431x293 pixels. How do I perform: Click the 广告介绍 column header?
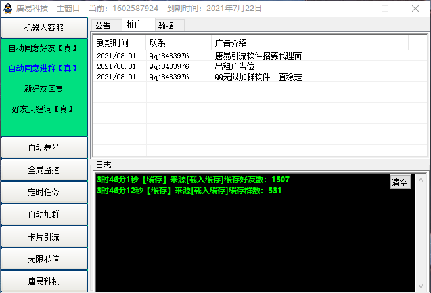[310, 43]
